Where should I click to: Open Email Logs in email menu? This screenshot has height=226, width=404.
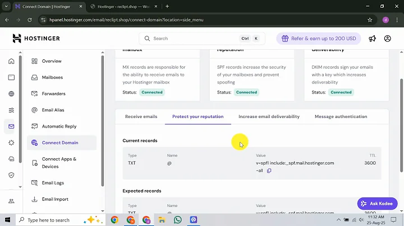coord(53,183)
